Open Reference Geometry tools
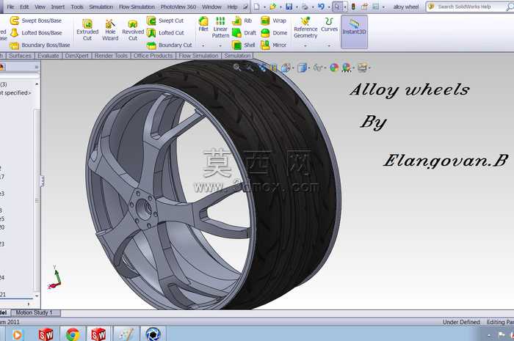Viewport: 514px width, 341px height. pos(305,27)
